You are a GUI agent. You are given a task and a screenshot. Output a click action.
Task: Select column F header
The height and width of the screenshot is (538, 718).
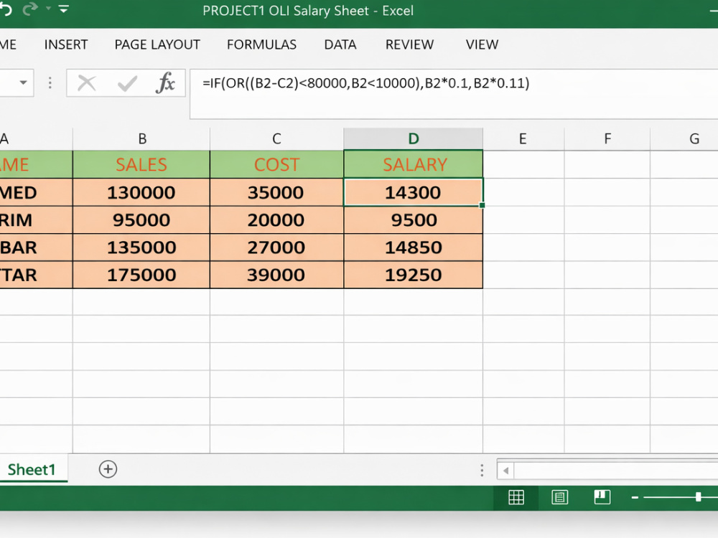click(607, 138)
